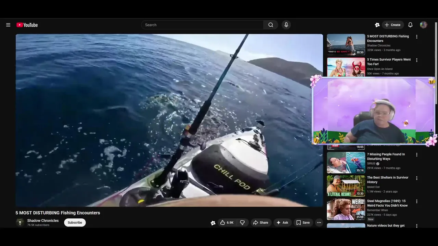
Task: Open Shadow Chronicles channel avatar
Action: (x=20, y=222)
